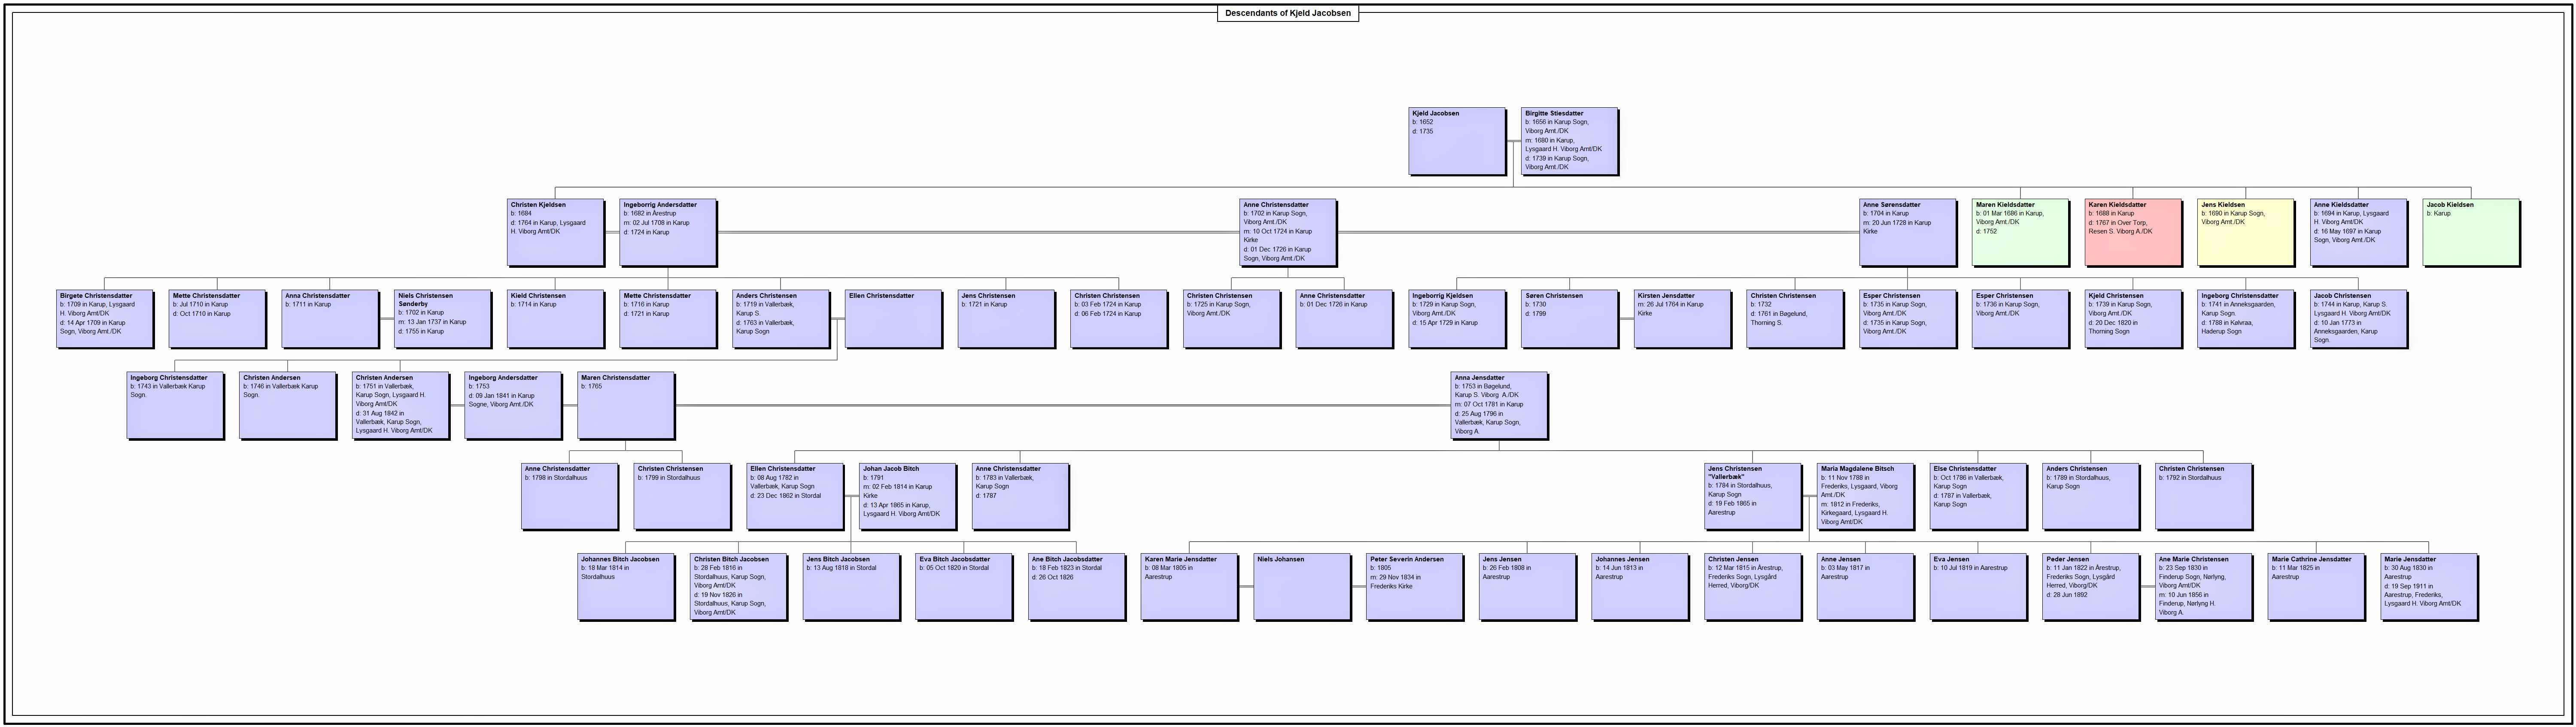Screen dimensions: 2576x727
Task: Select Kjeld Christensen born 1739
Action: [x=2133, y=319]
